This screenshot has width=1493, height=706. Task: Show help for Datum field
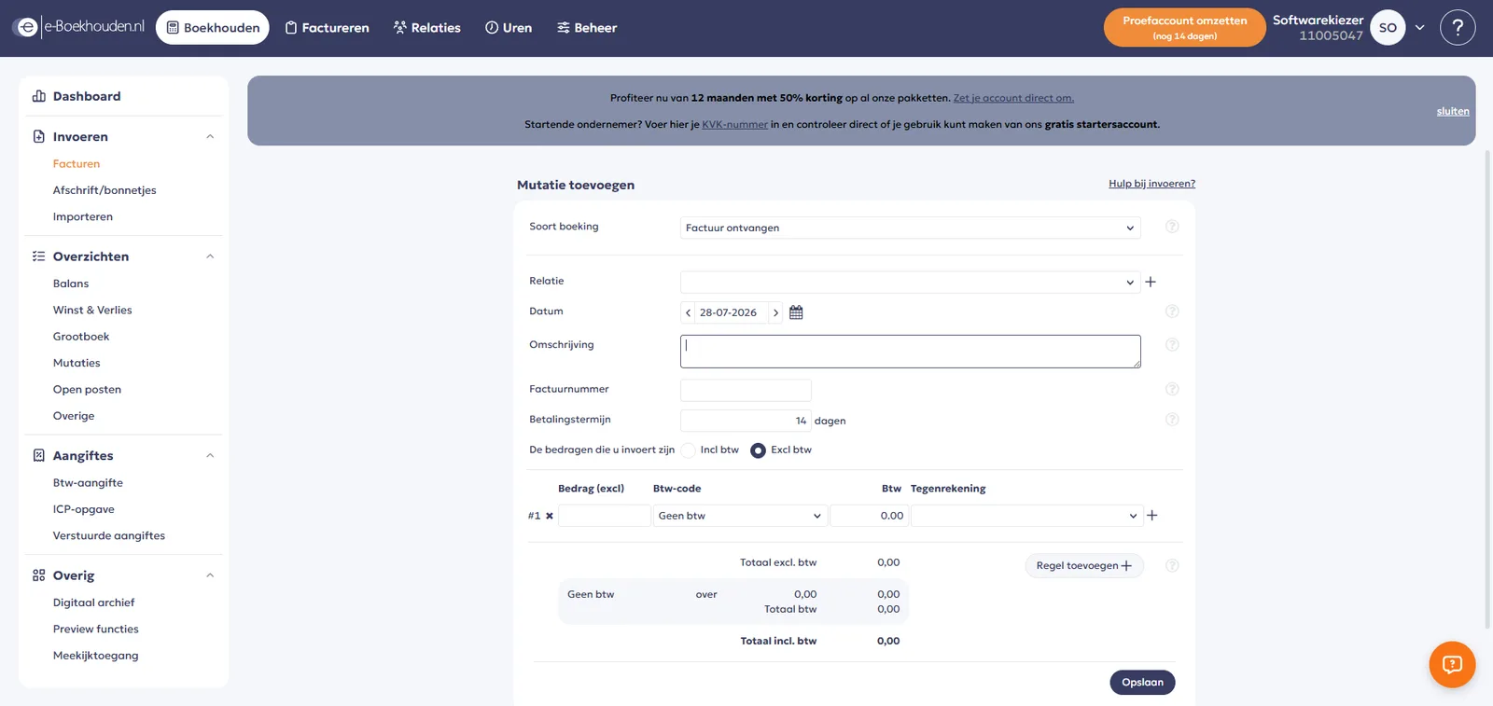click(1172, 311)
